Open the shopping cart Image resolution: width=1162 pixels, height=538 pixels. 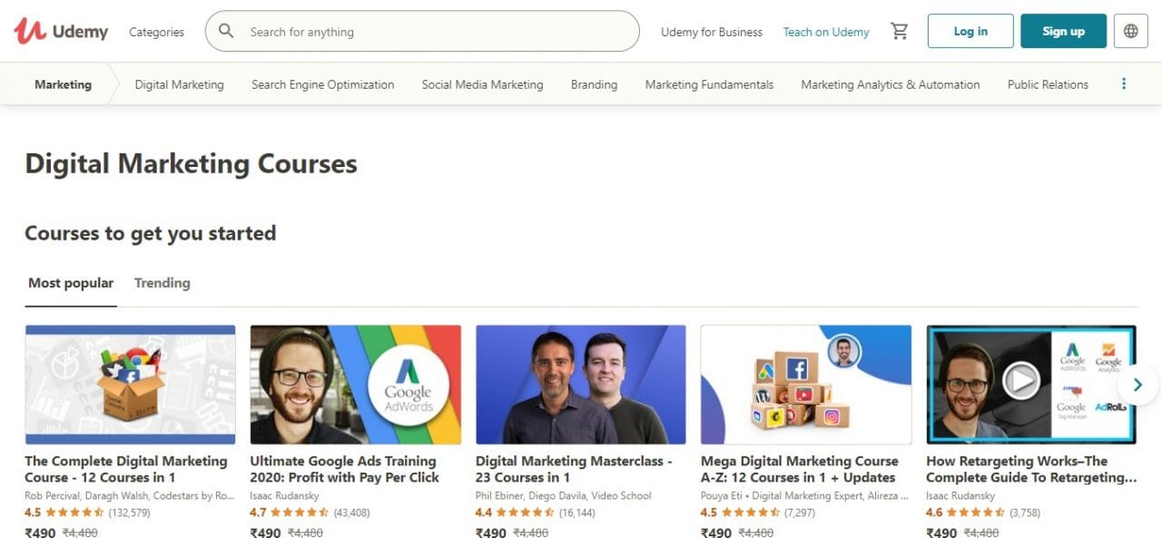point(899,30)
